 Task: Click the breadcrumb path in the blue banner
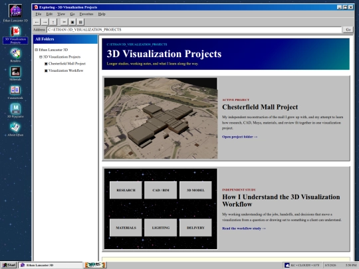point(137,45)
